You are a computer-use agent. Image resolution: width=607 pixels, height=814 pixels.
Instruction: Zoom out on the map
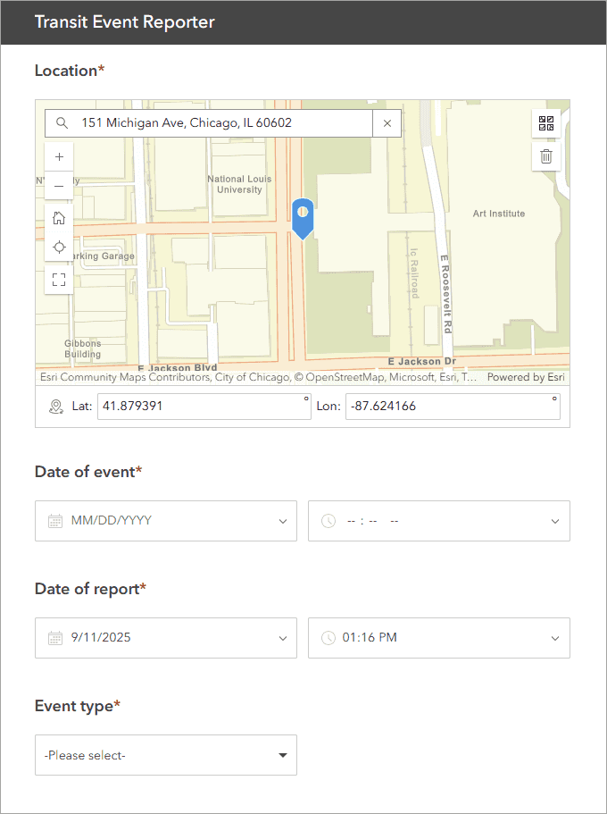click(x=59, y=186)
